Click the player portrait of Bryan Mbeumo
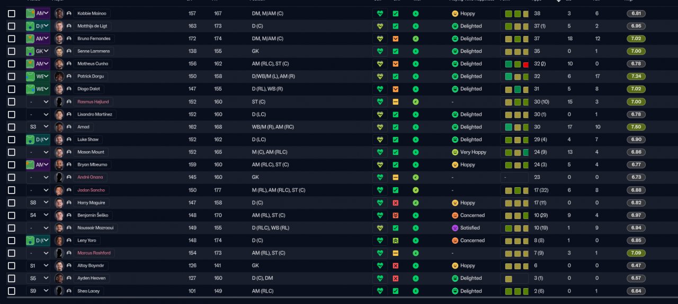The width and height of the screenshot is (678, 304). 59,164
